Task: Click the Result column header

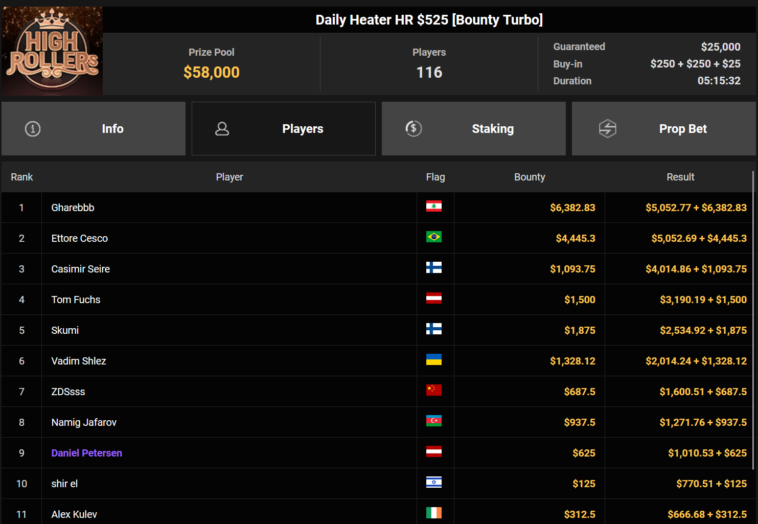Action: [x=680, y=177]
